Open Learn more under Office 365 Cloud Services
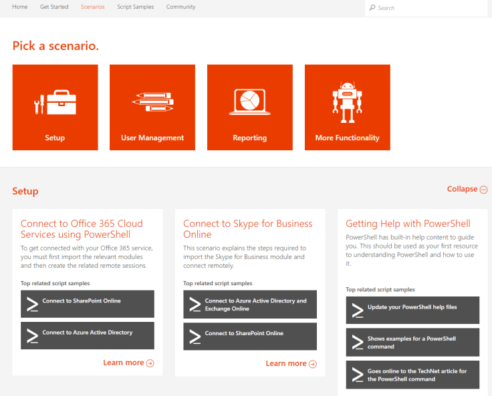Screen dimensions: 492x396 pyautogui.click(x=124, y=363)
